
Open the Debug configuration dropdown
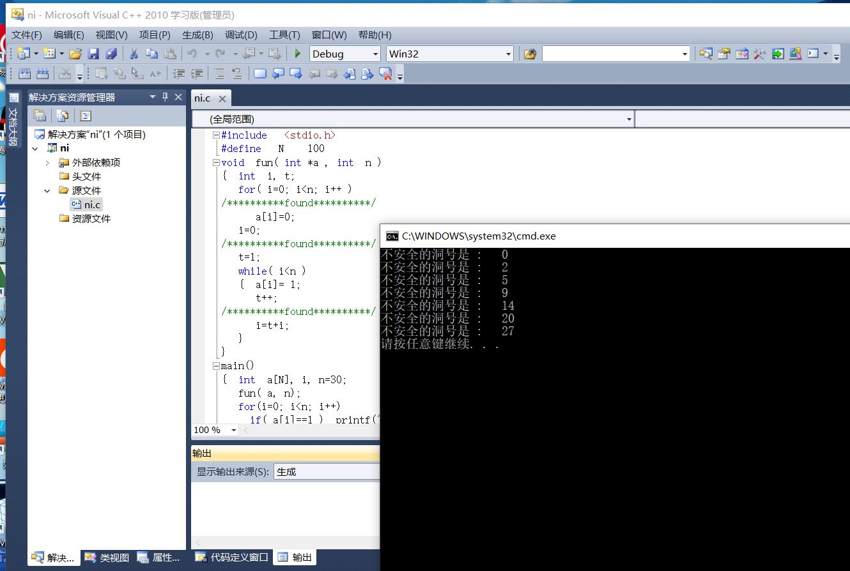tap(375, 54)
